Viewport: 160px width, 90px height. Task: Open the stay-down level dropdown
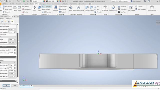pyautogui.click(x=8, y=37)
